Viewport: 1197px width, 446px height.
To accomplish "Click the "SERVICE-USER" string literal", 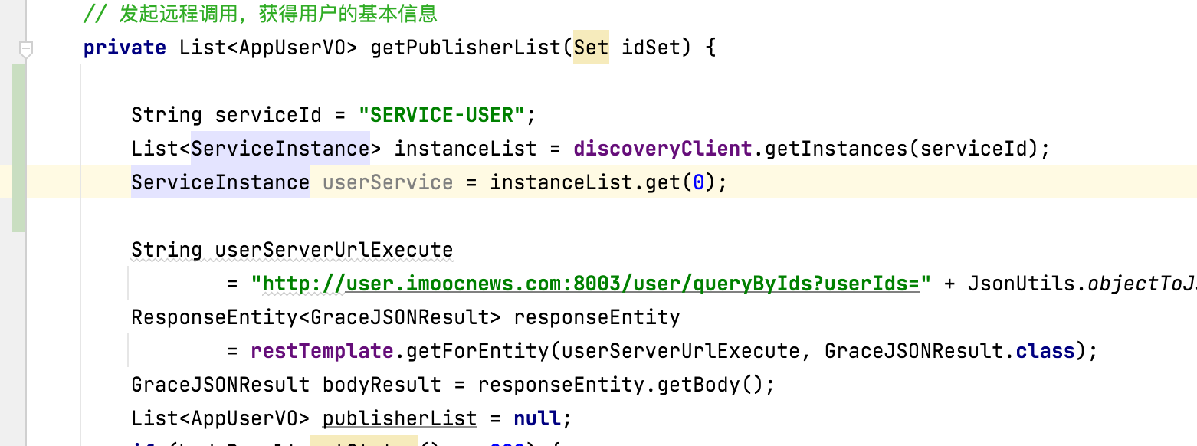I will tap(442, 115).
